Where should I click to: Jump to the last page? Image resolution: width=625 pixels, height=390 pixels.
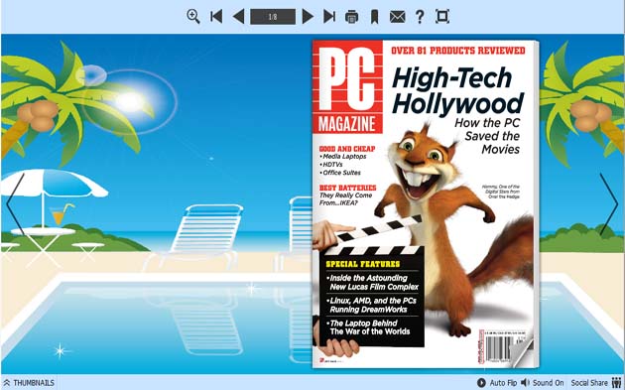[329, 17]
